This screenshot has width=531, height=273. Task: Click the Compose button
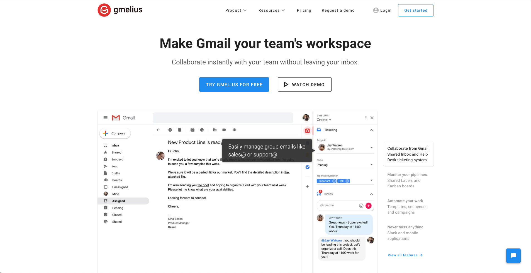click(115, 133)
